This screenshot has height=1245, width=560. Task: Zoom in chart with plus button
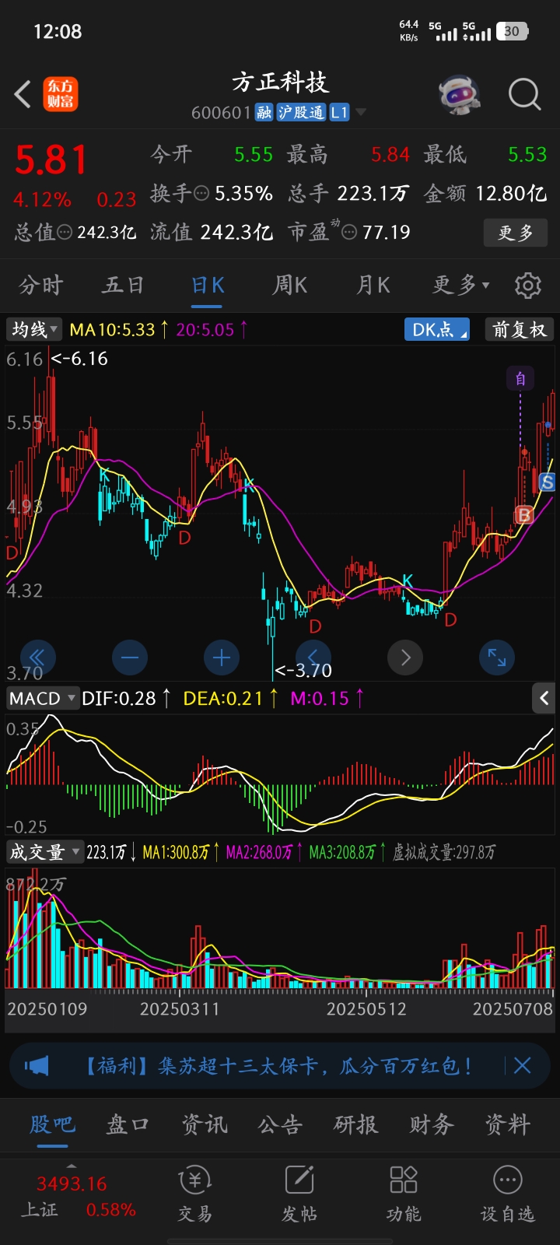click(x=222, y=658)
